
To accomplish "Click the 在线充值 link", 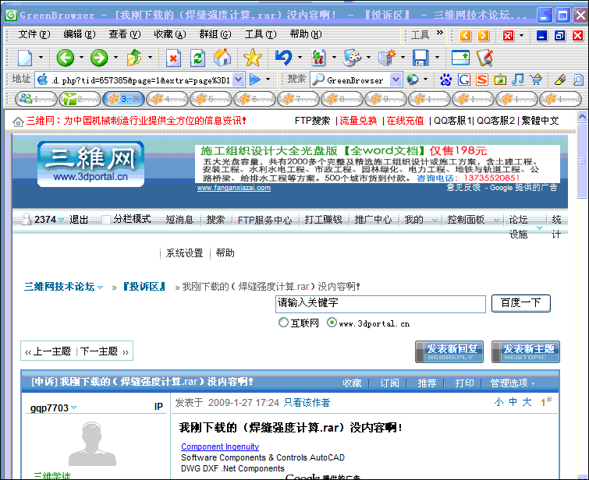I will 405,121.
